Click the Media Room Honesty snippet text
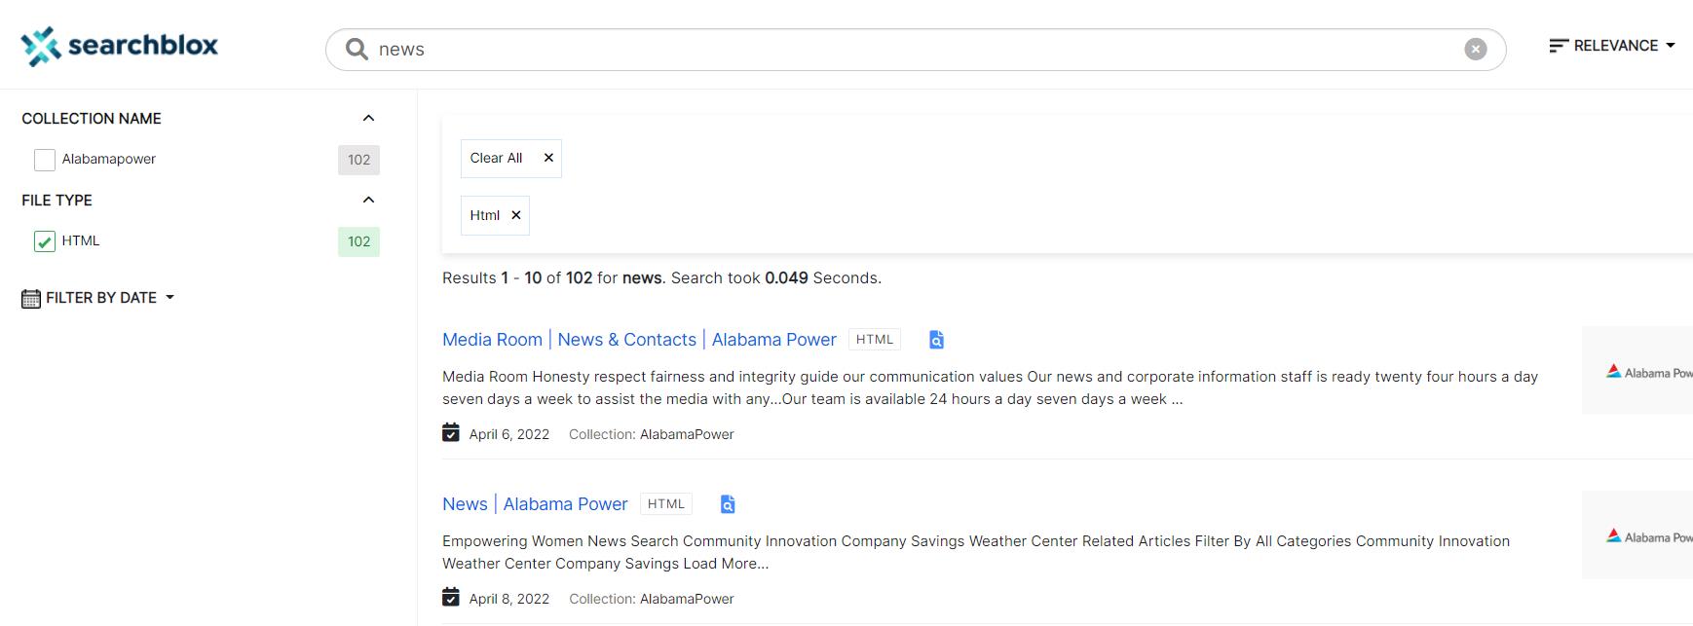This screenshot has height=626, width=1693. 990,387
